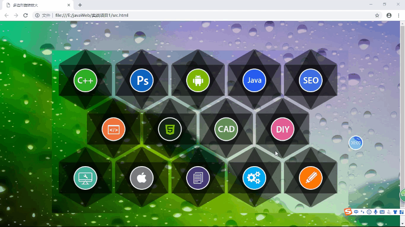Select the green Android robot icon
Screen dimensions: 405x227
pyautogui.click(x=197, y=80)
